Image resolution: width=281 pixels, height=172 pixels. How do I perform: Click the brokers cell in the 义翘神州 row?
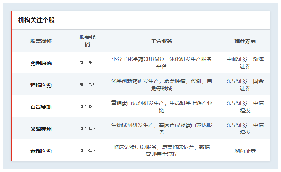coord(245,129)
